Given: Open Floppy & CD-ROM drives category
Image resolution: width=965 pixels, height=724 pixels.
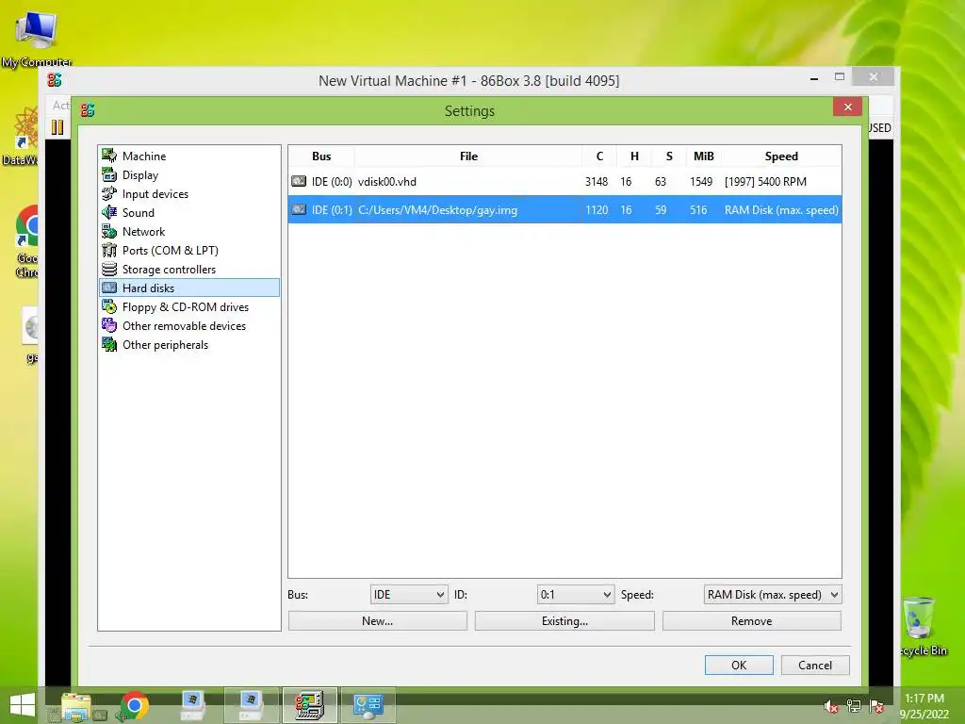Looking at the screenshot, I should pyautogui.click(x=186, y=306).
